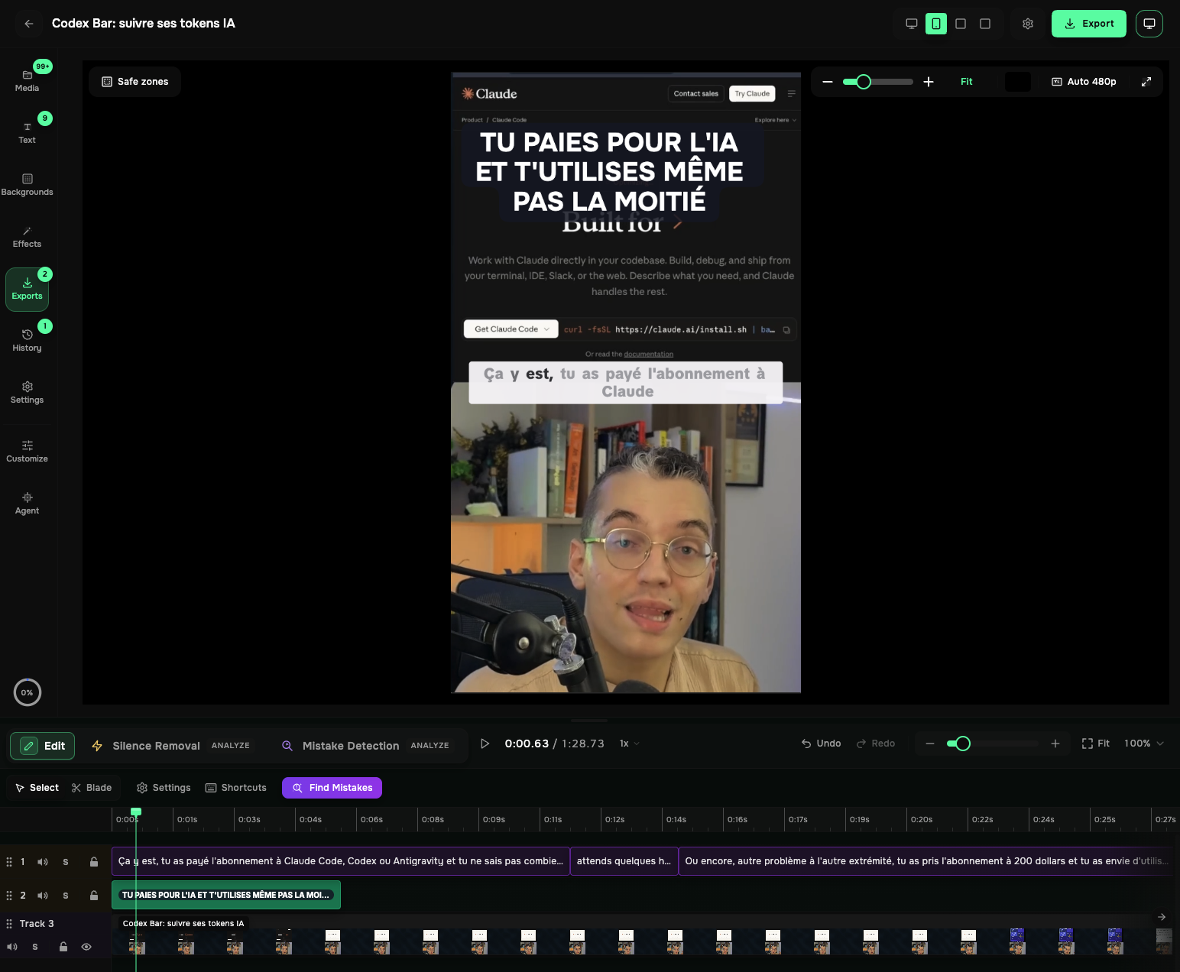Solo track 2
The width and height of the screenshot is (1180, 972).
[x=66, y=896]
